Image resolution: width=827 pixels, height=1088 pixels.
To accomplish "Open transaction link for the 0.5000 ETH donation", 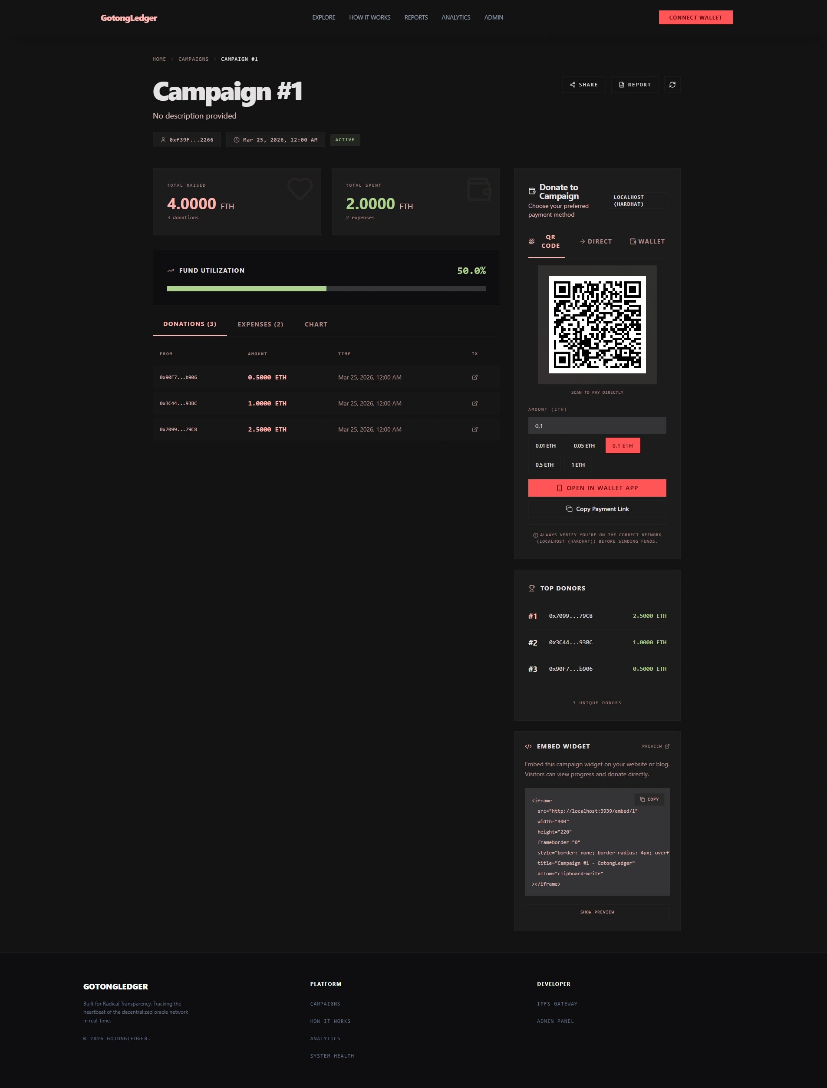I will click(474, 377).
